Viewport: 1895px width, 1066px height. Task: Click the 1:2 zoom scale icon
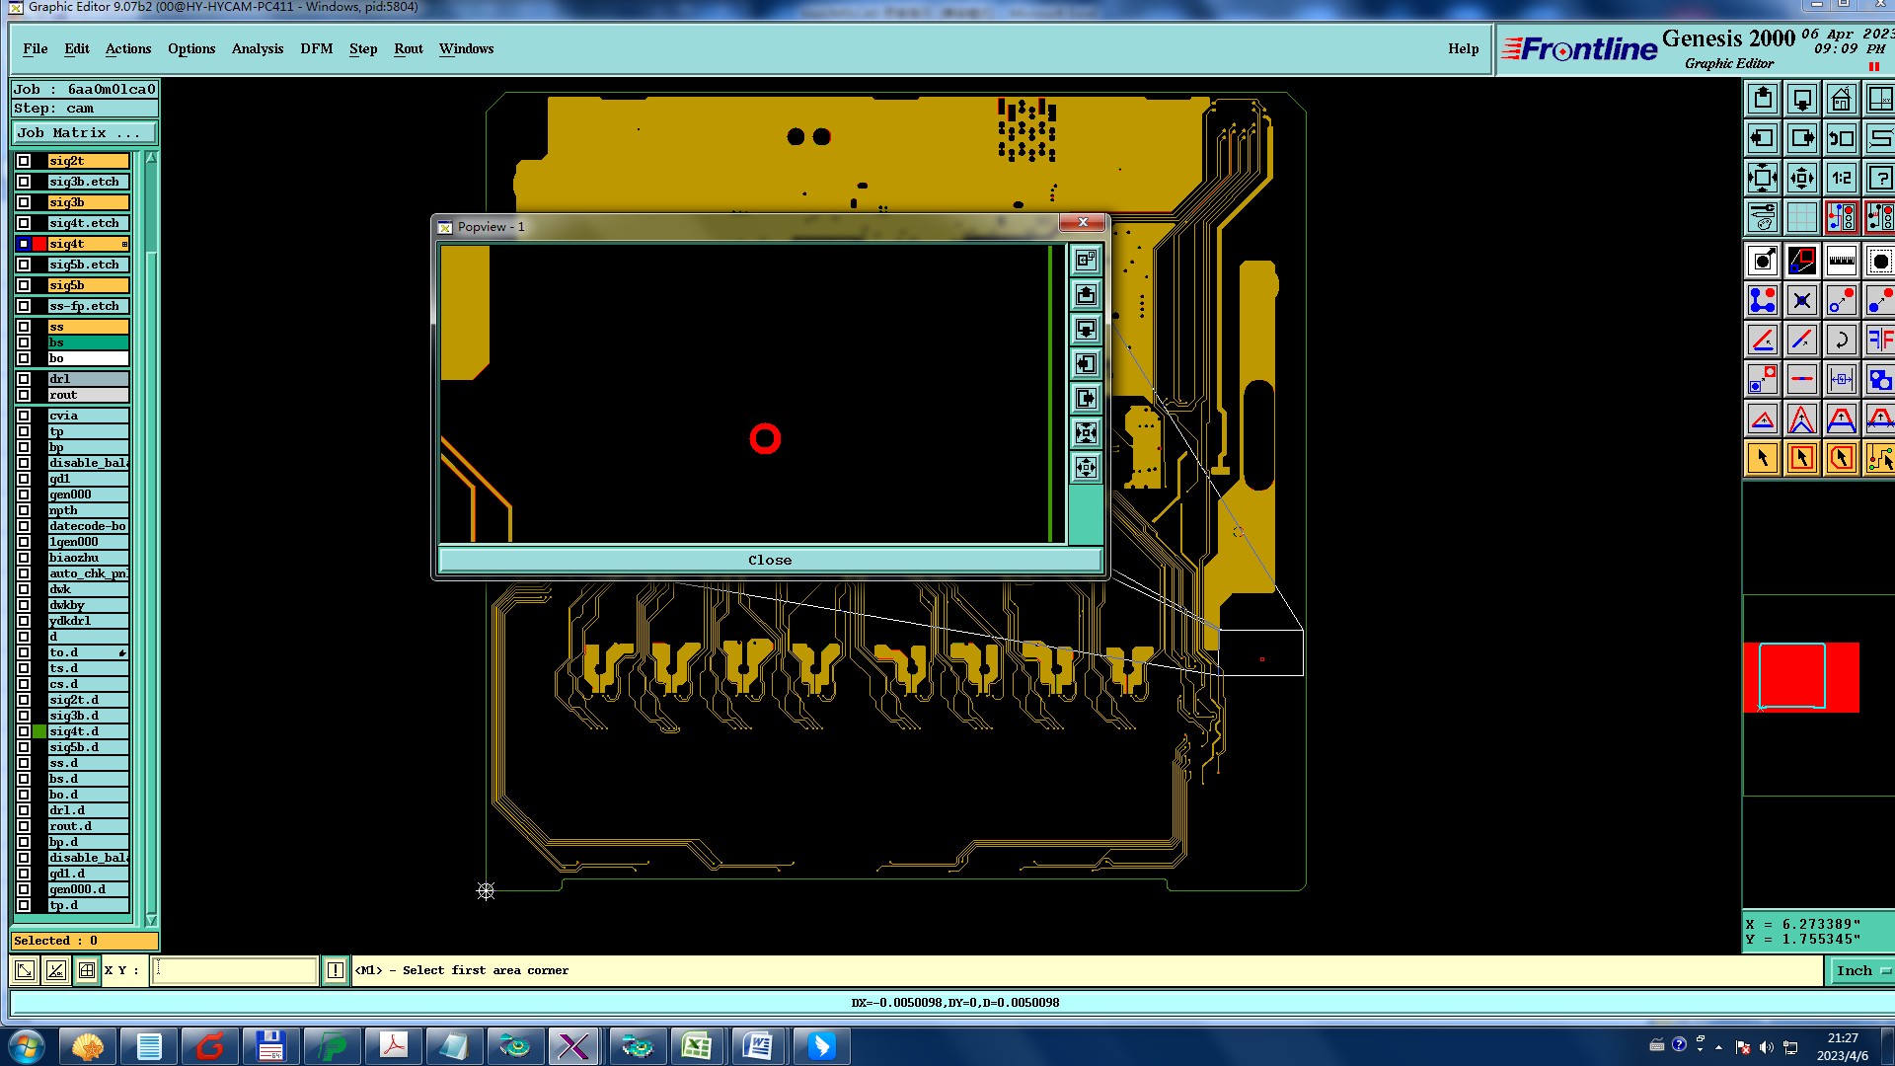(x=1841, y=179)
